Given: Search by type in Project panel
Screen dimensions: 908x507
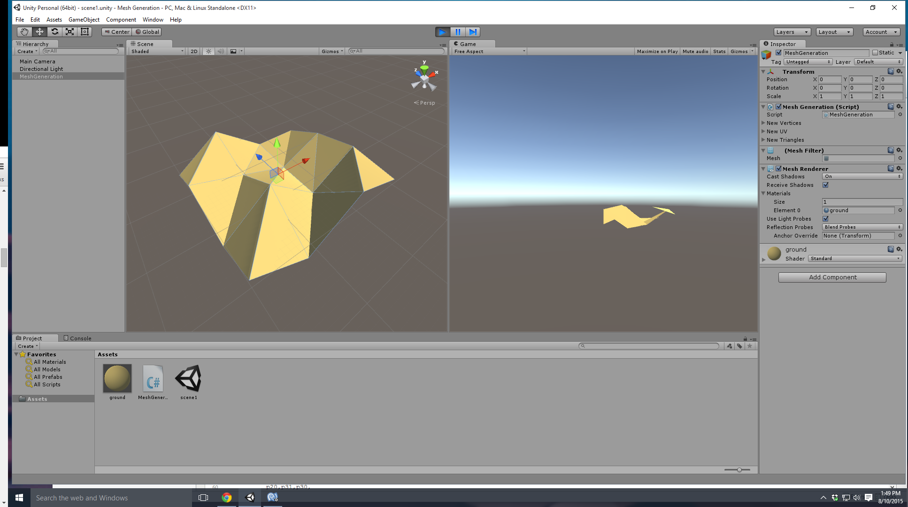Looking at the screenshot, I should (729, 346).
